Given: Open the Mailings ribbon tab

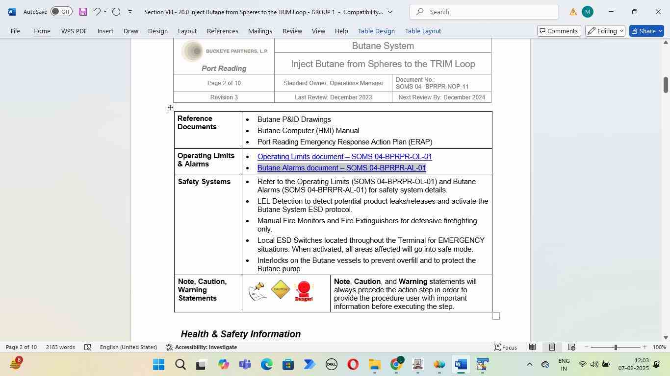Looking at the screenshot, I should coord(260,31).
